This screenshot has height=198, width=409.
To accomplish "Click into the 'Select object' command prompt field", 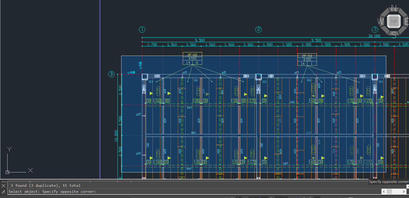I will pos(179,192).
